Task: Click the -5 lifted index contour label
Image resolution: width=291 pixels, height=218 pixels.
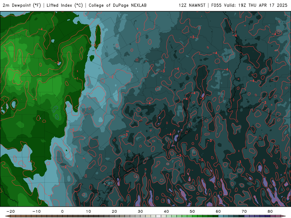Action: (202, 98)
